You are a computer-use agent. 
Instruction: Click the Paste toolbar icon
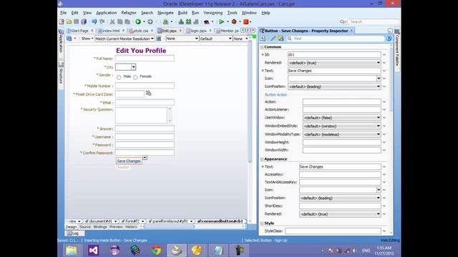(x=127, y=21)
